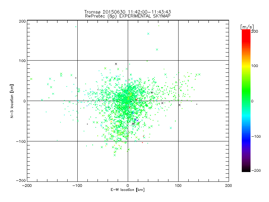The height and width of the screenshot is (202, 269).
Task: Click the 0 tick label on the E-W axis
Action: (128, 186)
